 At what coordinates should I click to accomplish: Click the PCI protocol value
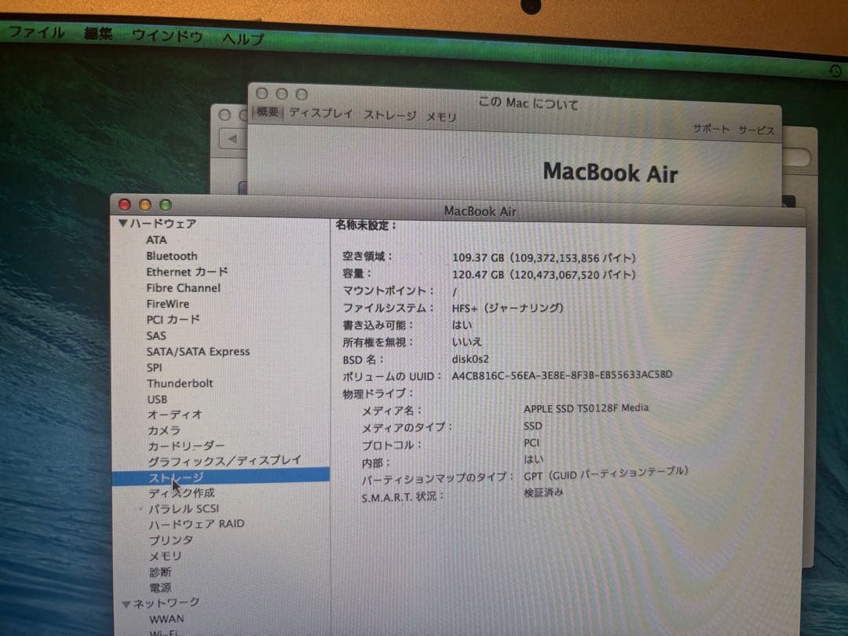coord(531,443)
